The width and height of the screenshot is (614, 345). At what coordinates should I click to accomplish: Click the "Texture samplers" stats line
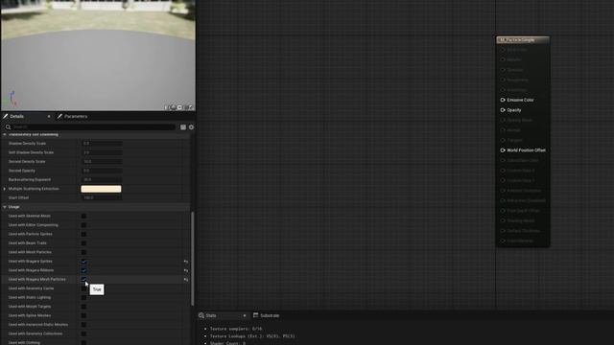click(x=236, y=329)
